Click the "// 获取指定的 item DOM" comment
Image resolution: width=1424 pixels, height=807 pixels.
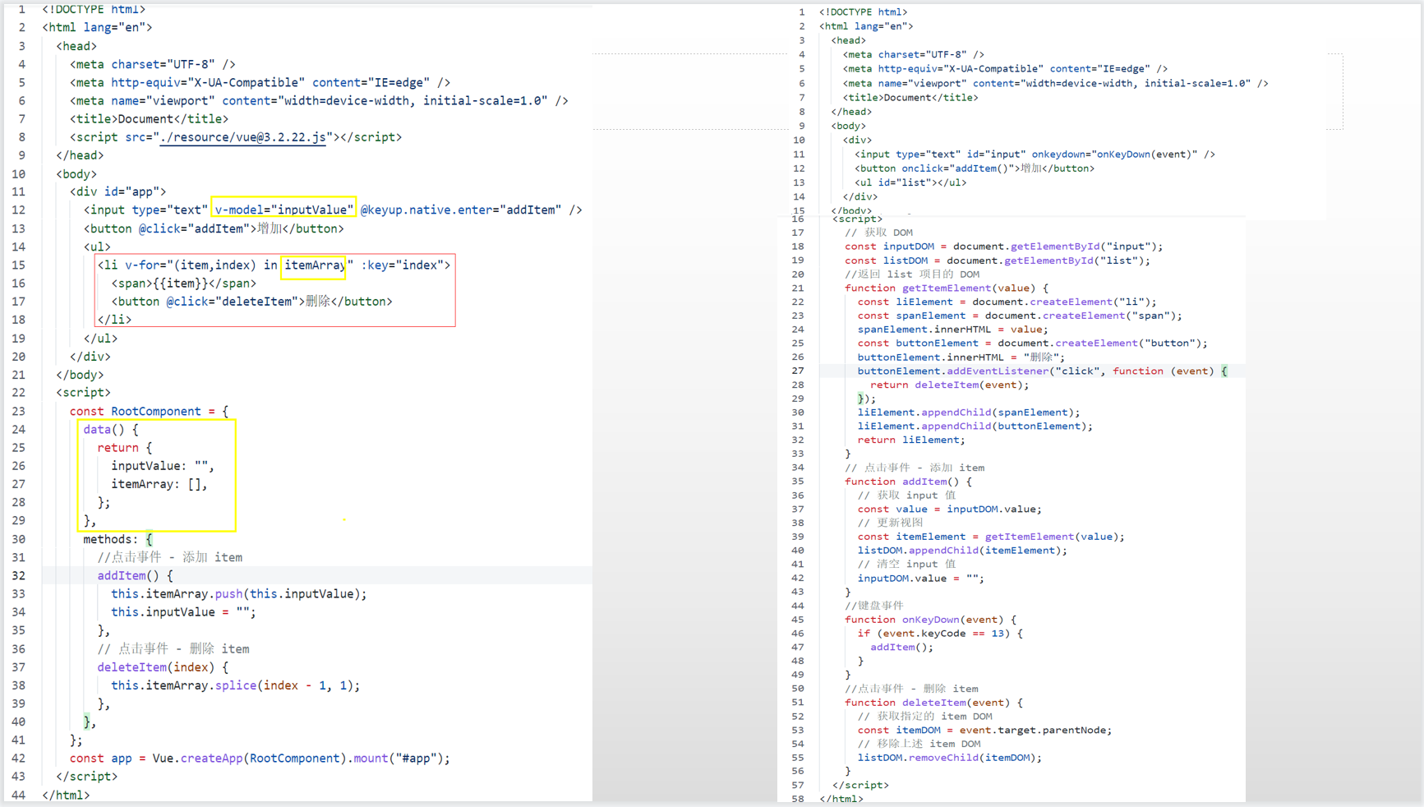click(x=925, y=717)
